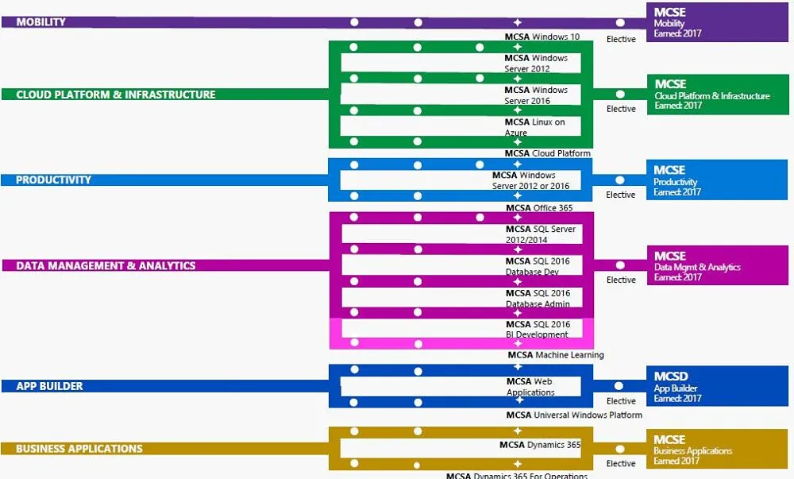Image resolution: width=794 pixels, height=479 pixels.
Task: Click the PRODUCTIVITY track label
Action: click(53, 180)
